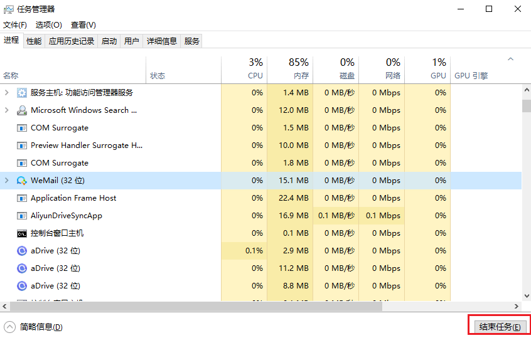Screen dimensions: 531x338
Task: Click the 控制台窗口主机 console icon
Action: (22, 233)
